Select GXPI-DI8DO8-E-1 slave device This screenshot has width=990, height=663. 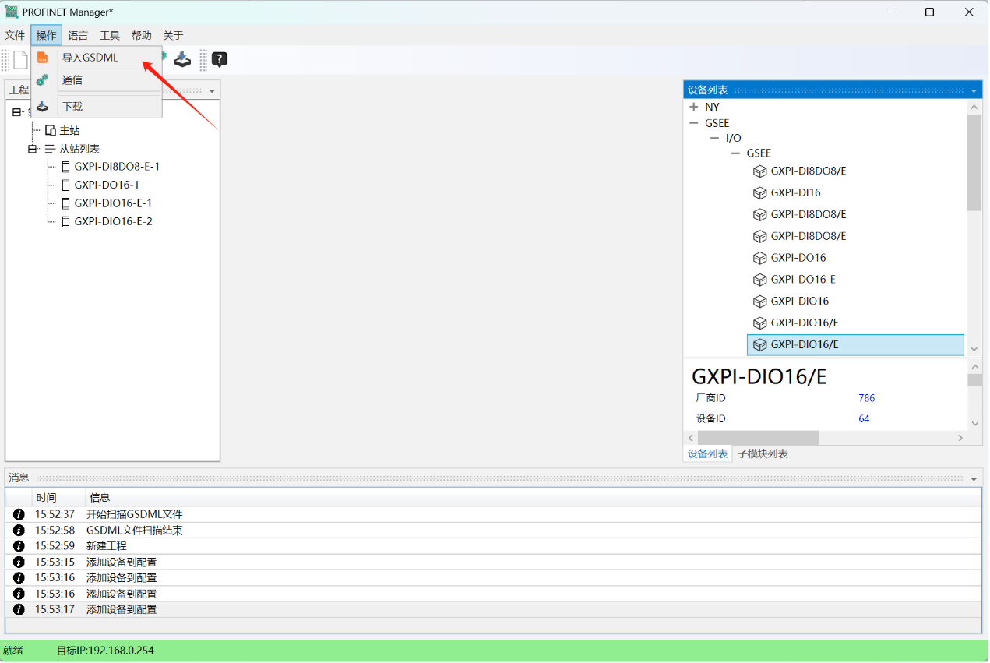tap(117, 167)
